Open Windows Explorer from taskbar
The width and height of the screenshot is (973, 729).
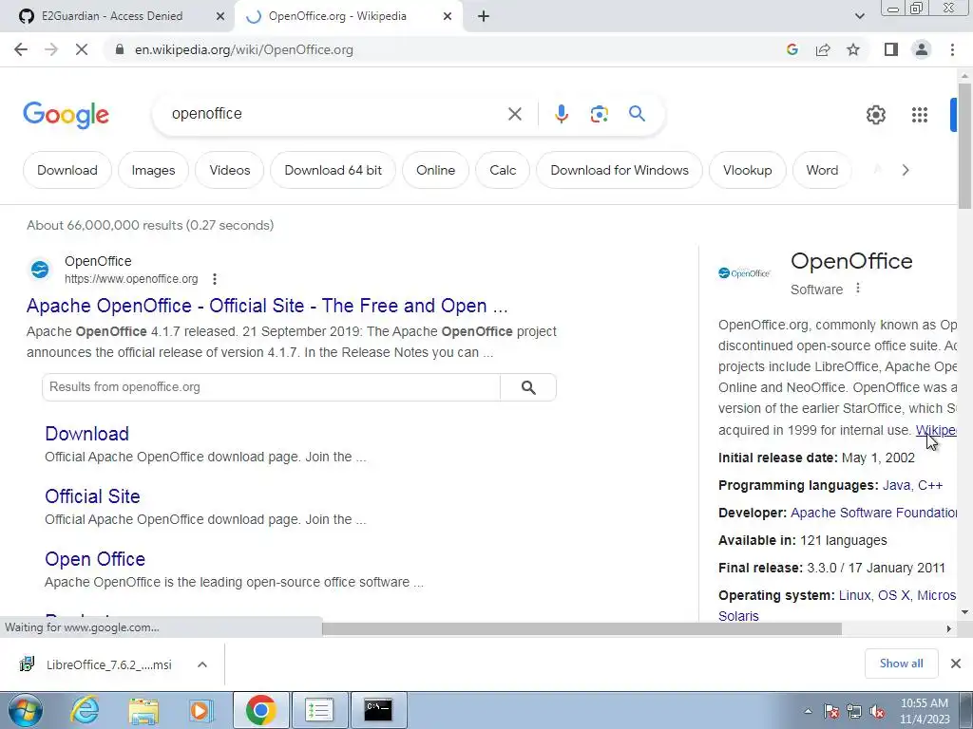143,710
